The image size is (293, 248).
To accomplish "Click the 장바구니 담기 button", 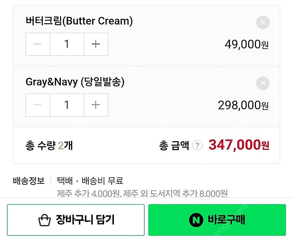I will 76,220.
